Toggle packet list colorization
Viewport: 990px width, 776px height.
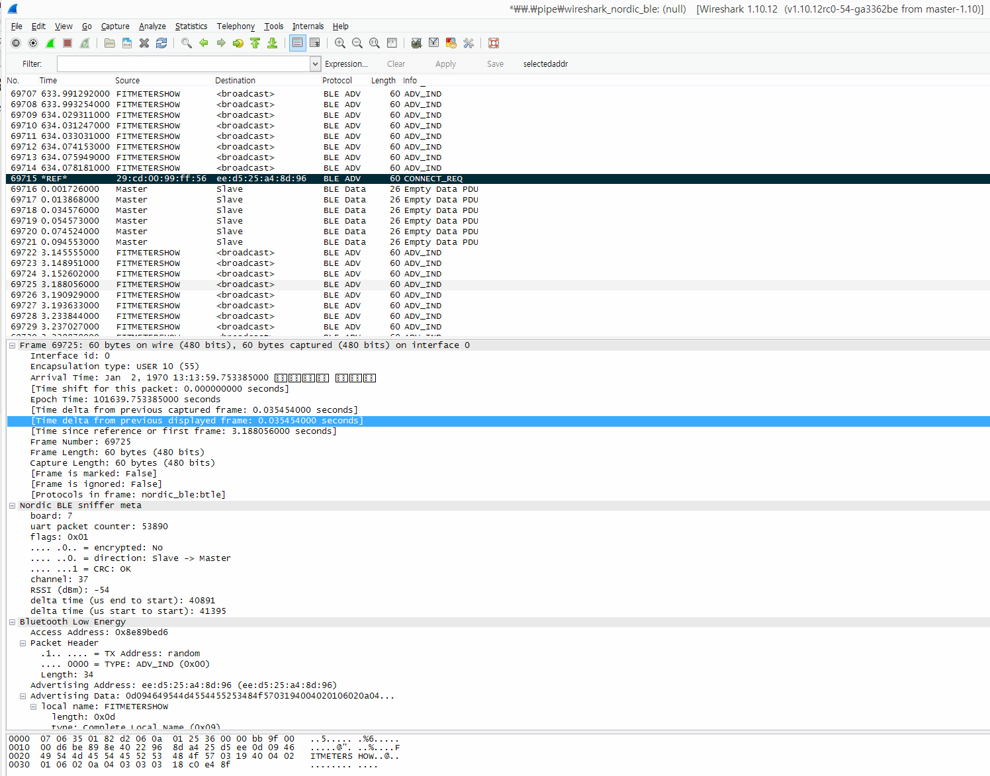(x=298, y=43)
